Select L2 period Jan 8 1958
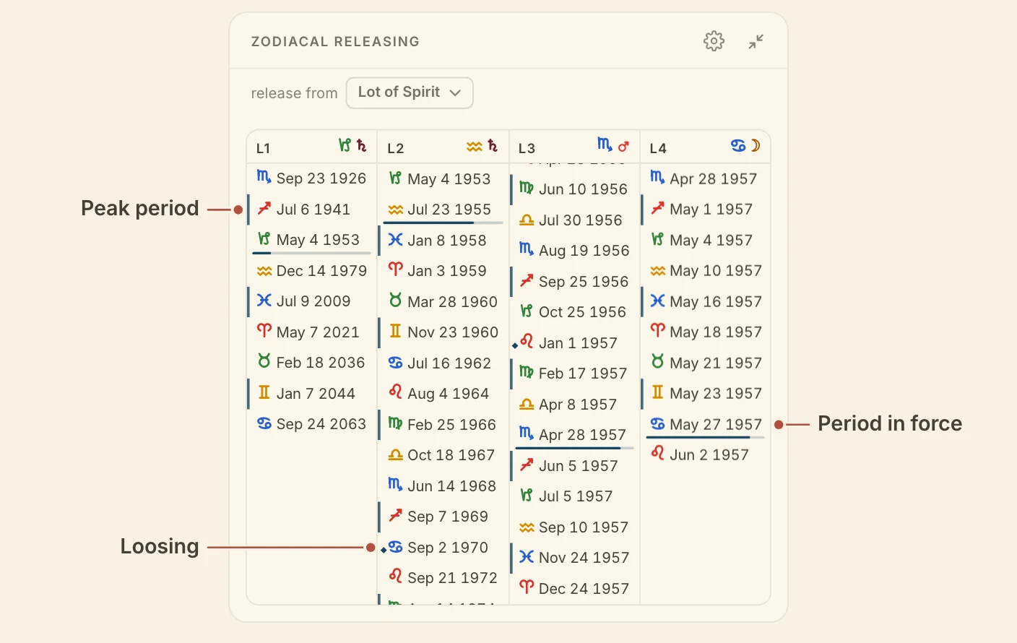Image resolution: width=1017 pixels, height=643 pixels. point(443,241)
